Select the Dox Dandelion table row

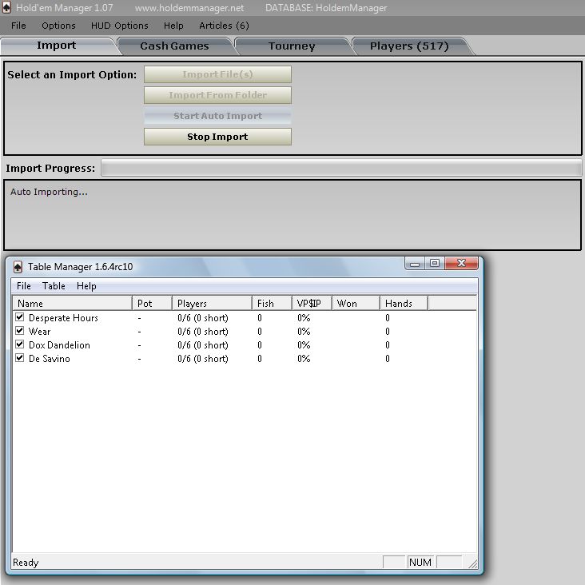point(245,345)
